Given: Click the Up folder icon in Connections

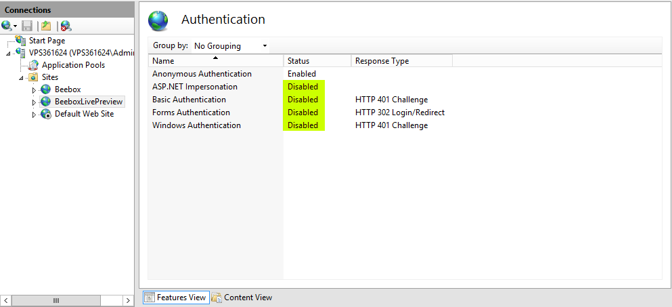Looking at the screenshot, I should pos(46,26).
